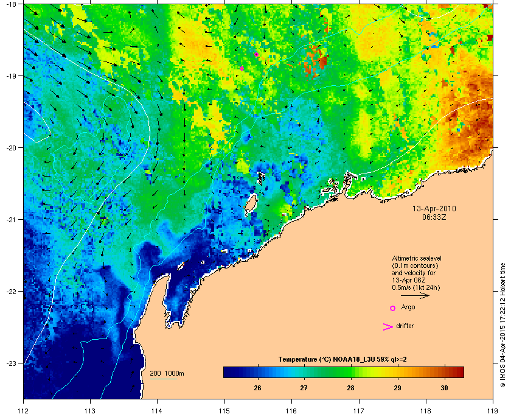
Task: Click the latitude axis label -18
Action: pos(11,5)
